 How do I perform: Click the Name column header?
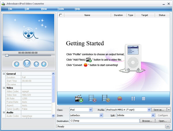point(87,15)
